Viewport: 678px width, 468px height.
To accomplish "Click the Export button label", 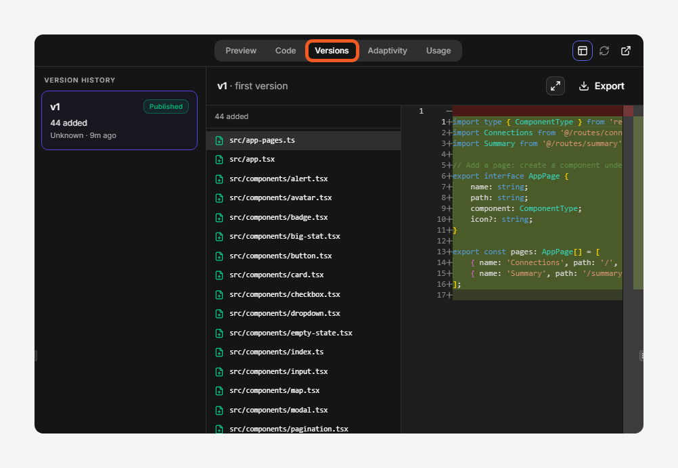I will [609, 86].
